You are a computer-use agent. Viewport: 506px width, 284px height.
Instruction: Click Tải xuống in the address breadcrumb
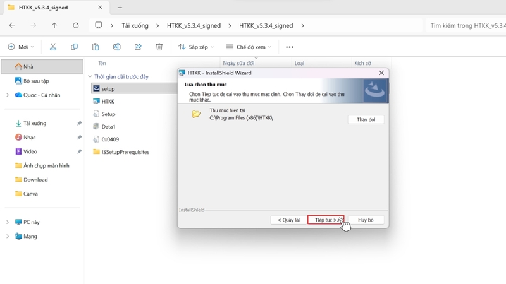135,25
